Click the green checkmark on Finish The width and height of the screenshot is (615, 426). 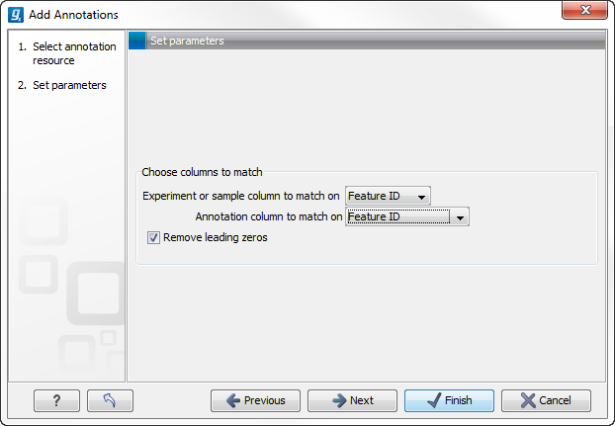pos(431,400)
